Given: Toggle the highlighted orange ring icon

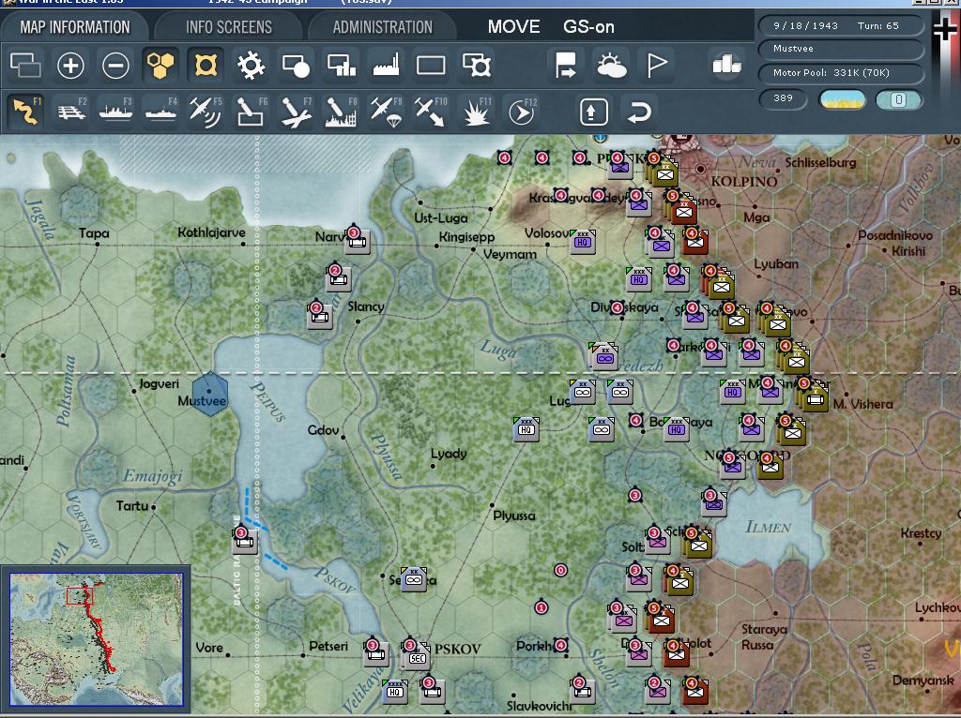Looking at the screenshot, I should [206, 65].
